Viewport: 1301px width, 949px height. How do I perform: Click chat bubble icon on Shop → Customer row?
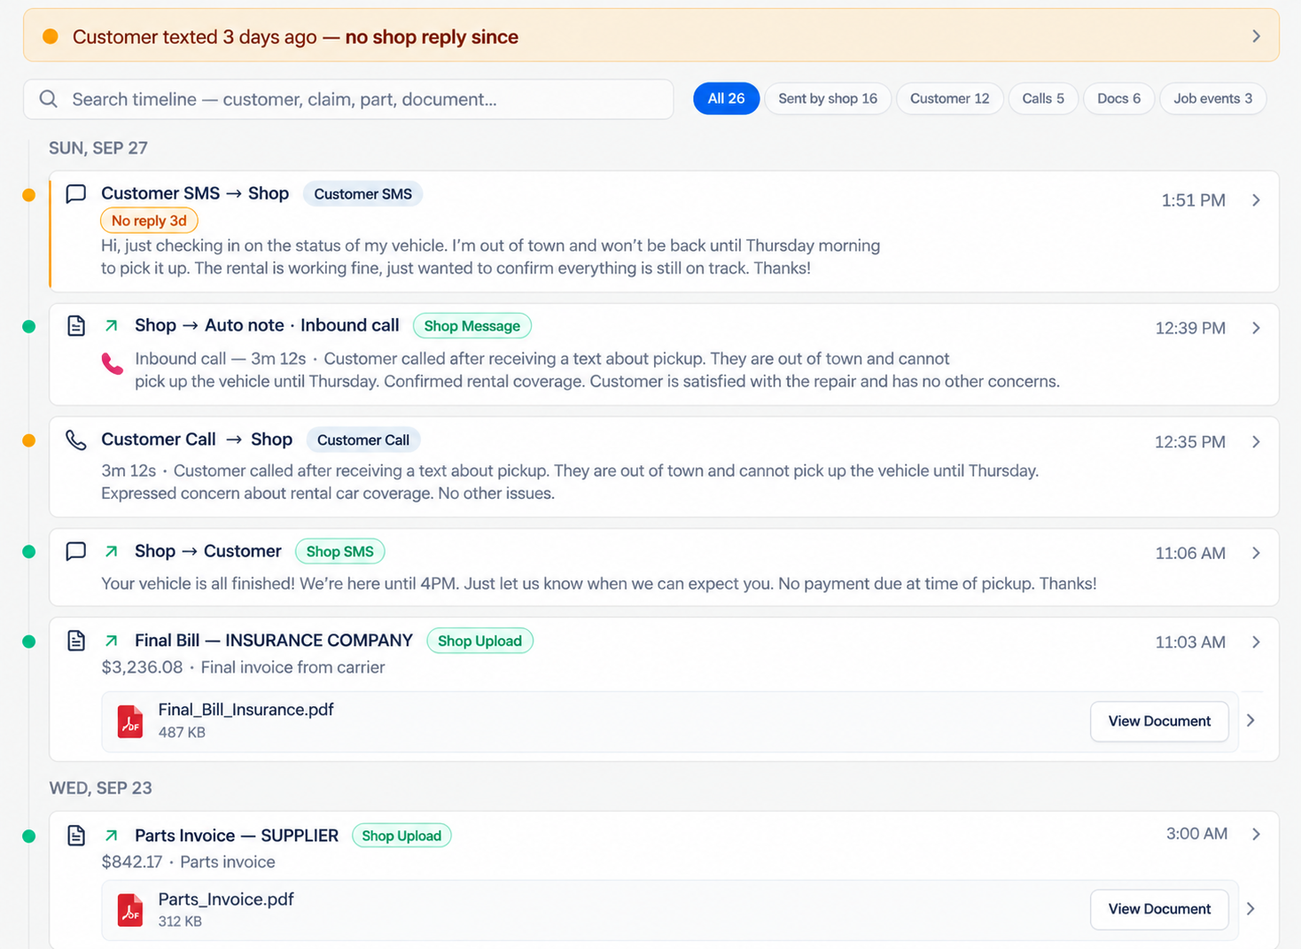pyautogui.click(x=76, y=551)
